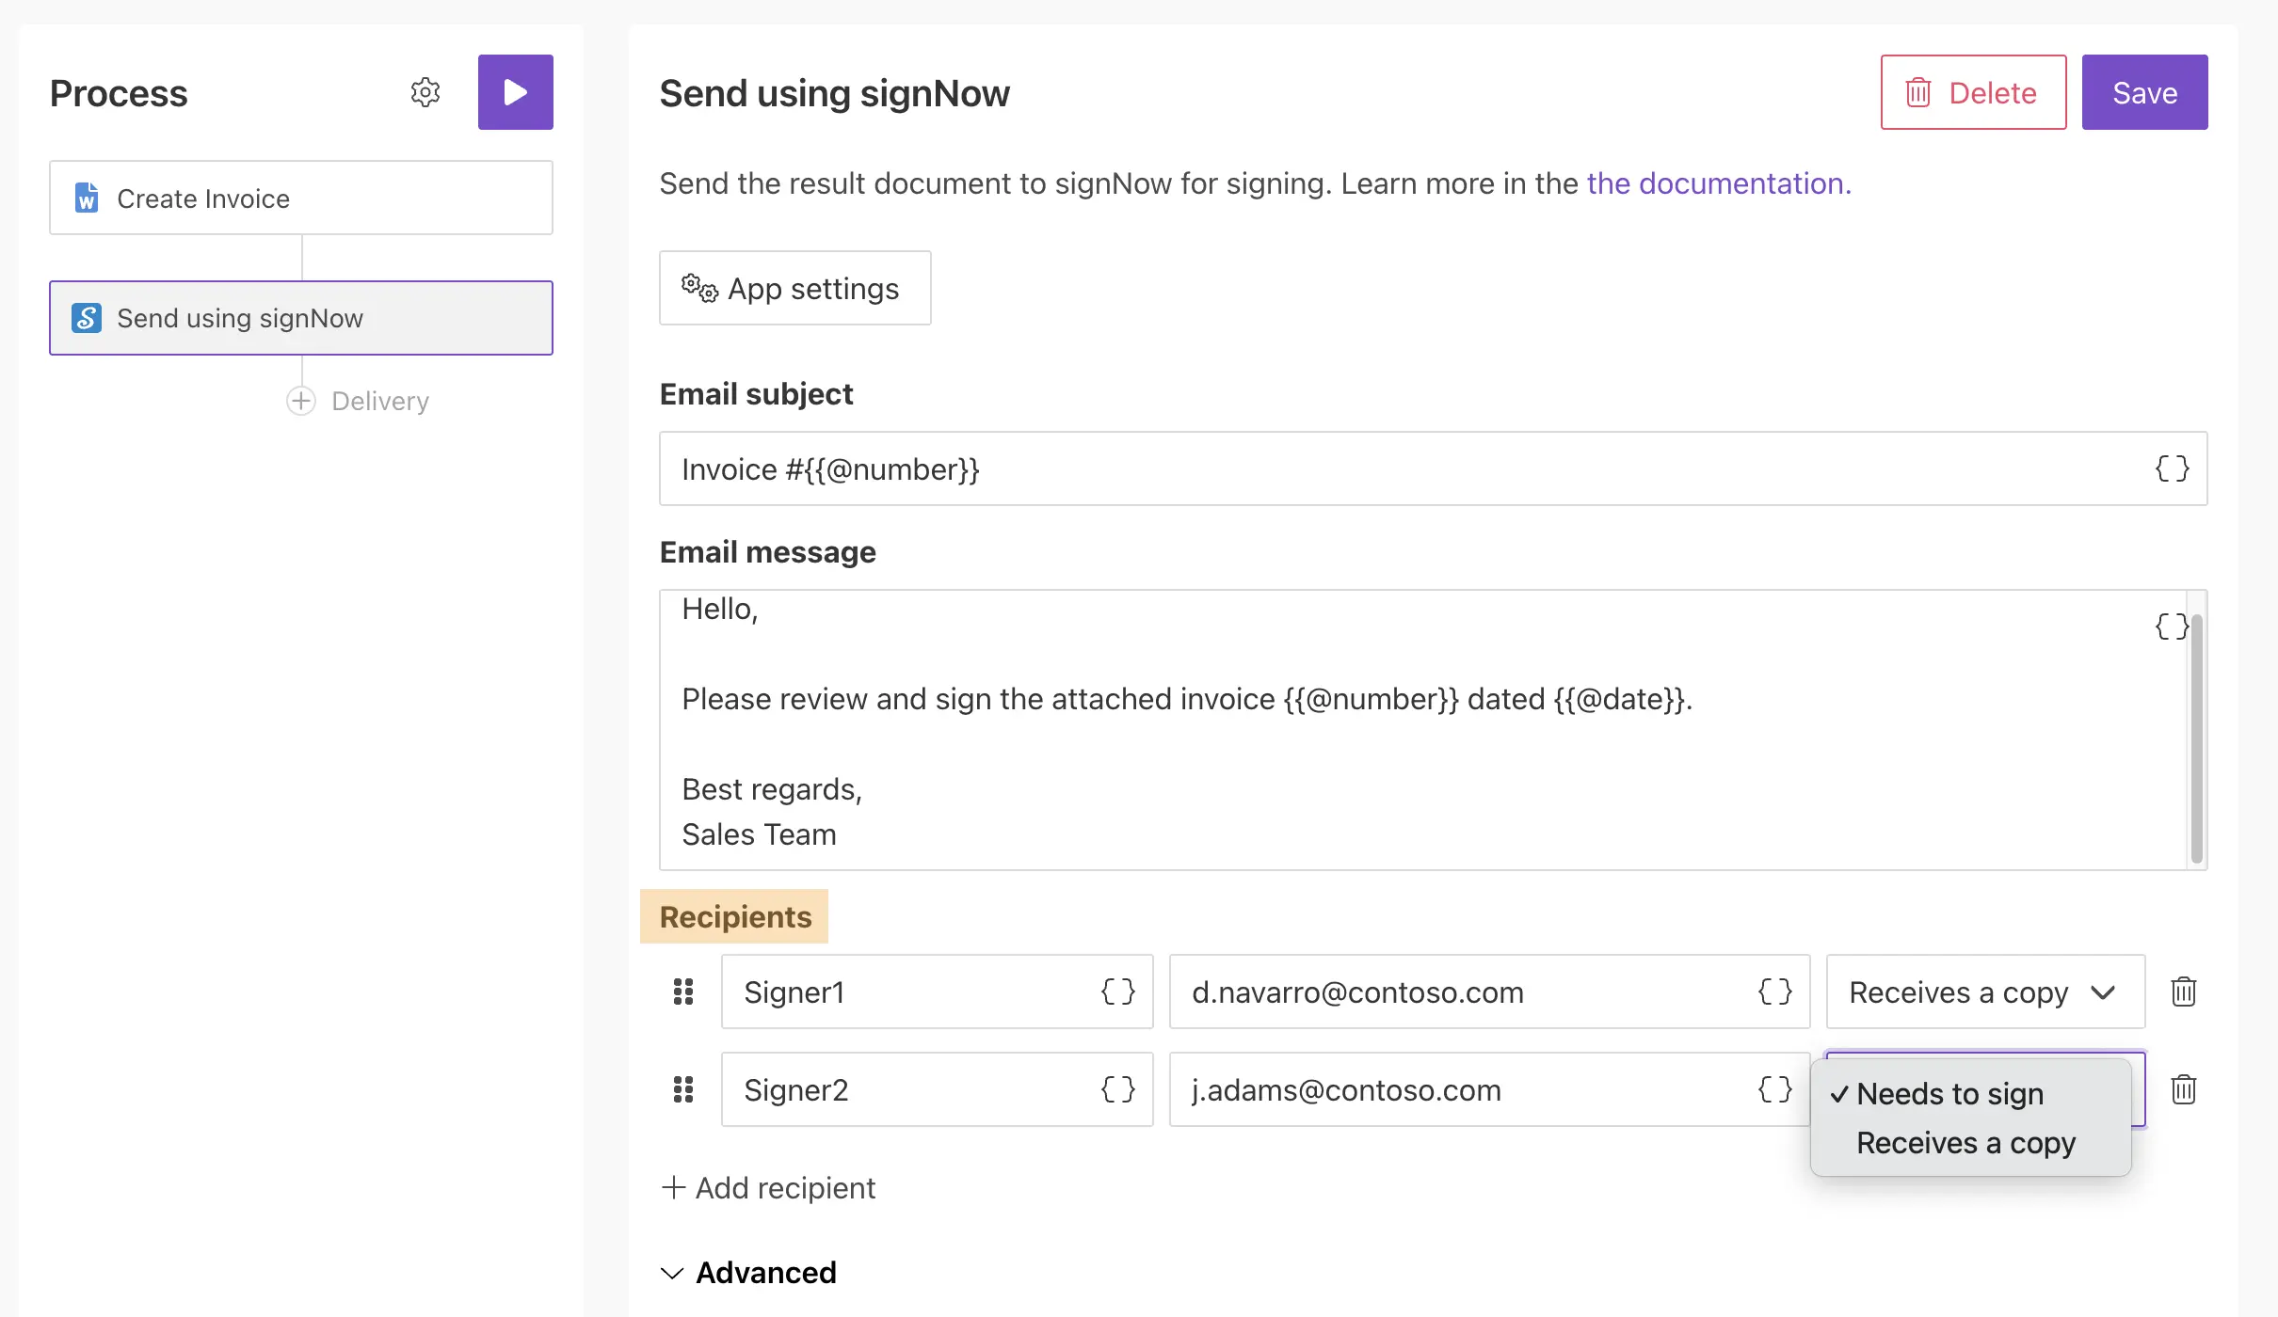This screenshot has height=1317, width=2278.
Task: Click the signNow icon in process step
Action: tap(87, 318)
